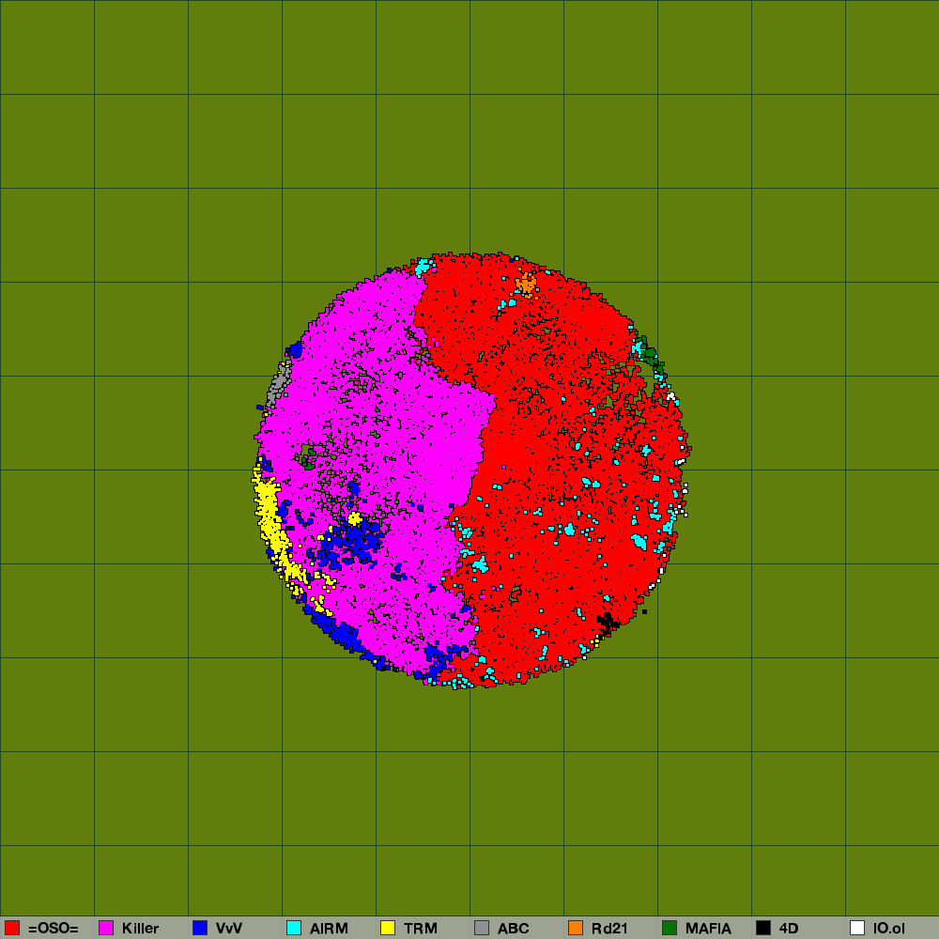939x939 pixels.
Task: Click the red =OSO= legend swatch
Action: tap(12, 928)
